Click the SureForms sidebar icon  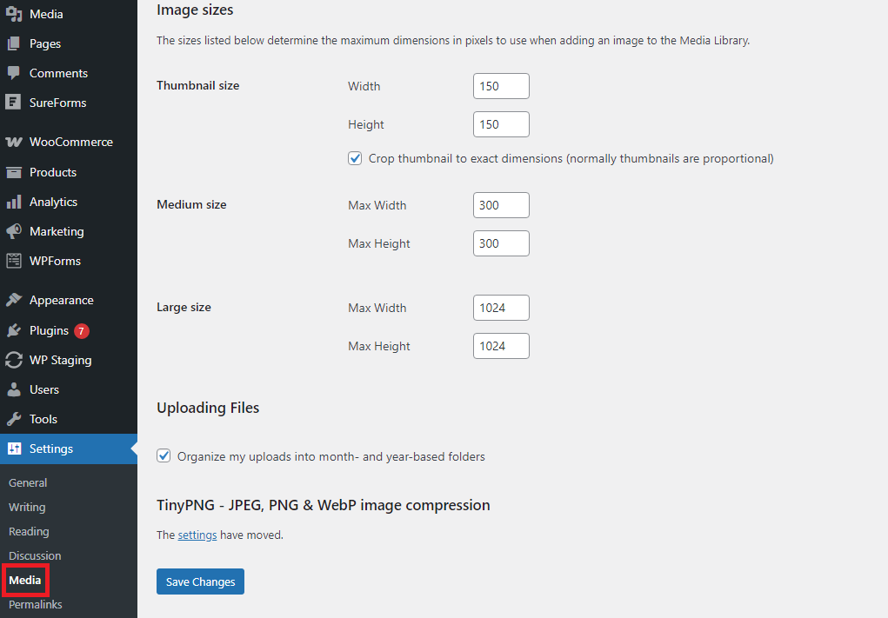(15, 103)
